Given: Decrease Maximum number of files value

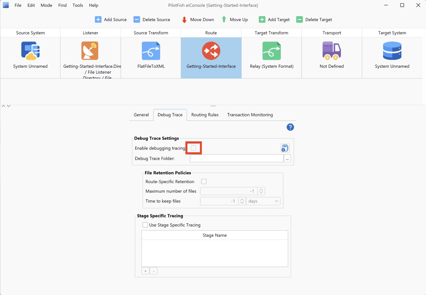Looking at the screenshot, I should pyautogui.click(x=262, y=193).
